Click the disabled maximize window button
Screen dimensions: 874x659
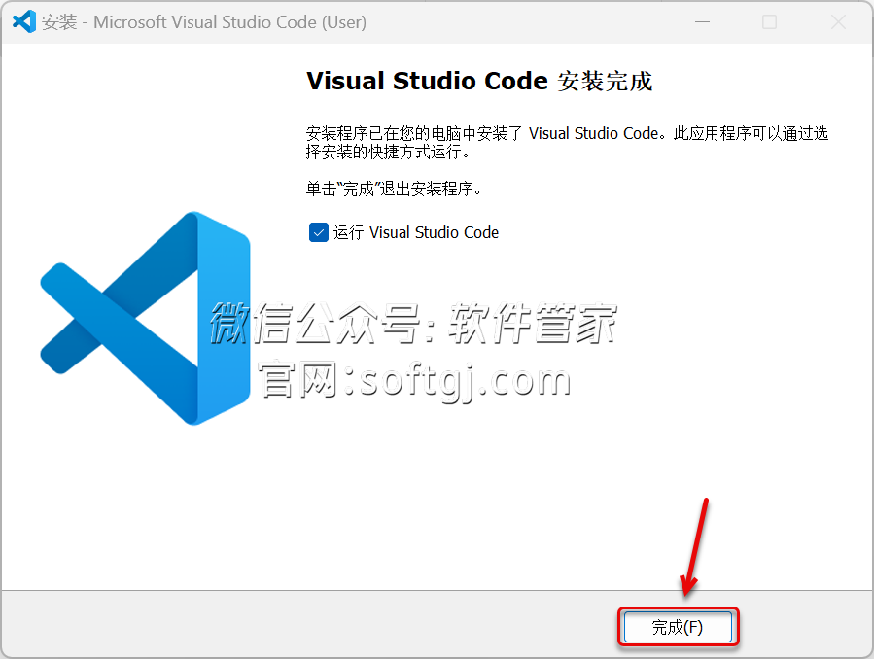pos(770,22)
